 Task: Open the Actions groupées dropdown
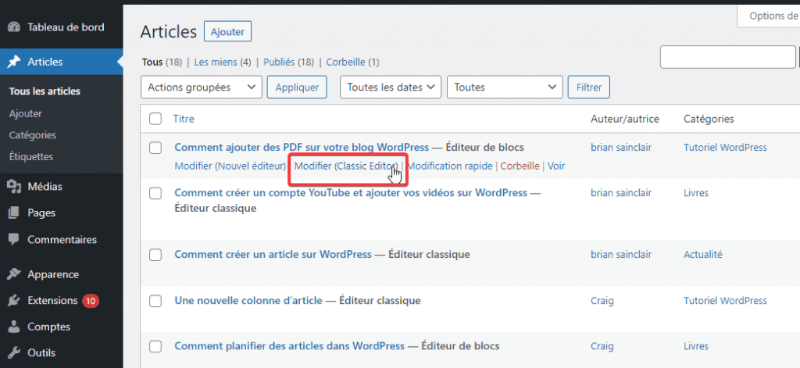(x=201, y=88)
